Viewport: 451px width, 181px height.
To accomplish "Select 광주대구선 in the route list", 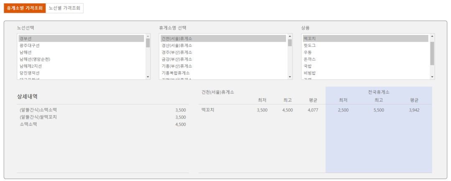I will tap(82, 46).
